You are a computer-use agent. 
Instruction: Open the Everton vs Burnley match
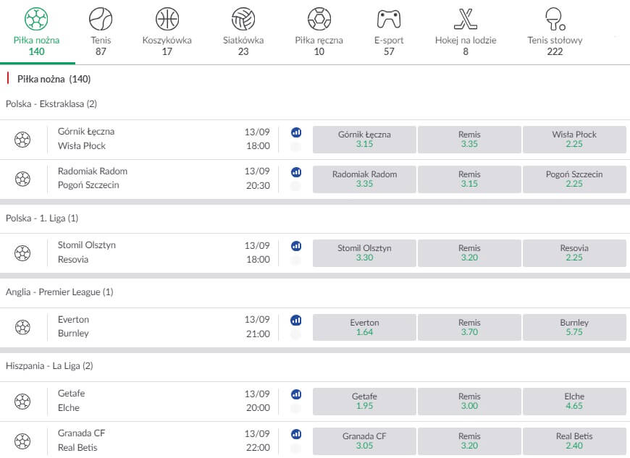74,326
